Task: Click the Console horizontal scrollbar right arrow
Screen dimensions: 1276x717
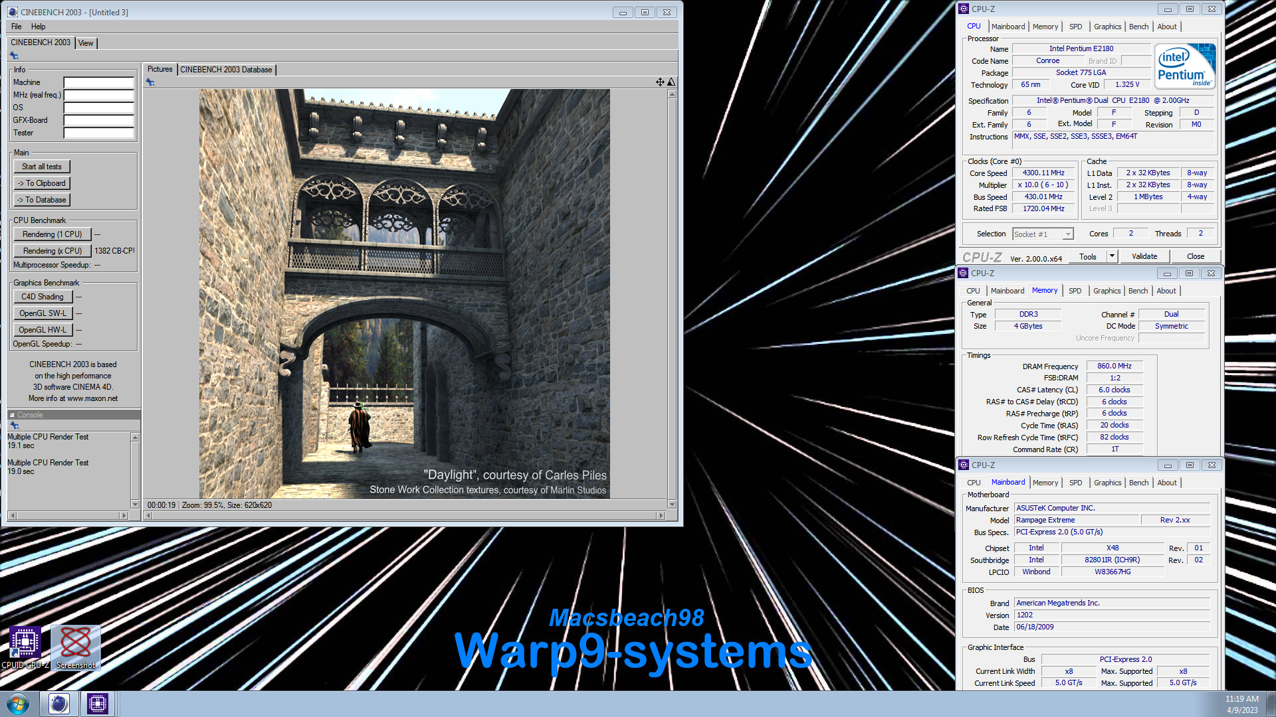Action: pos(124,515)
